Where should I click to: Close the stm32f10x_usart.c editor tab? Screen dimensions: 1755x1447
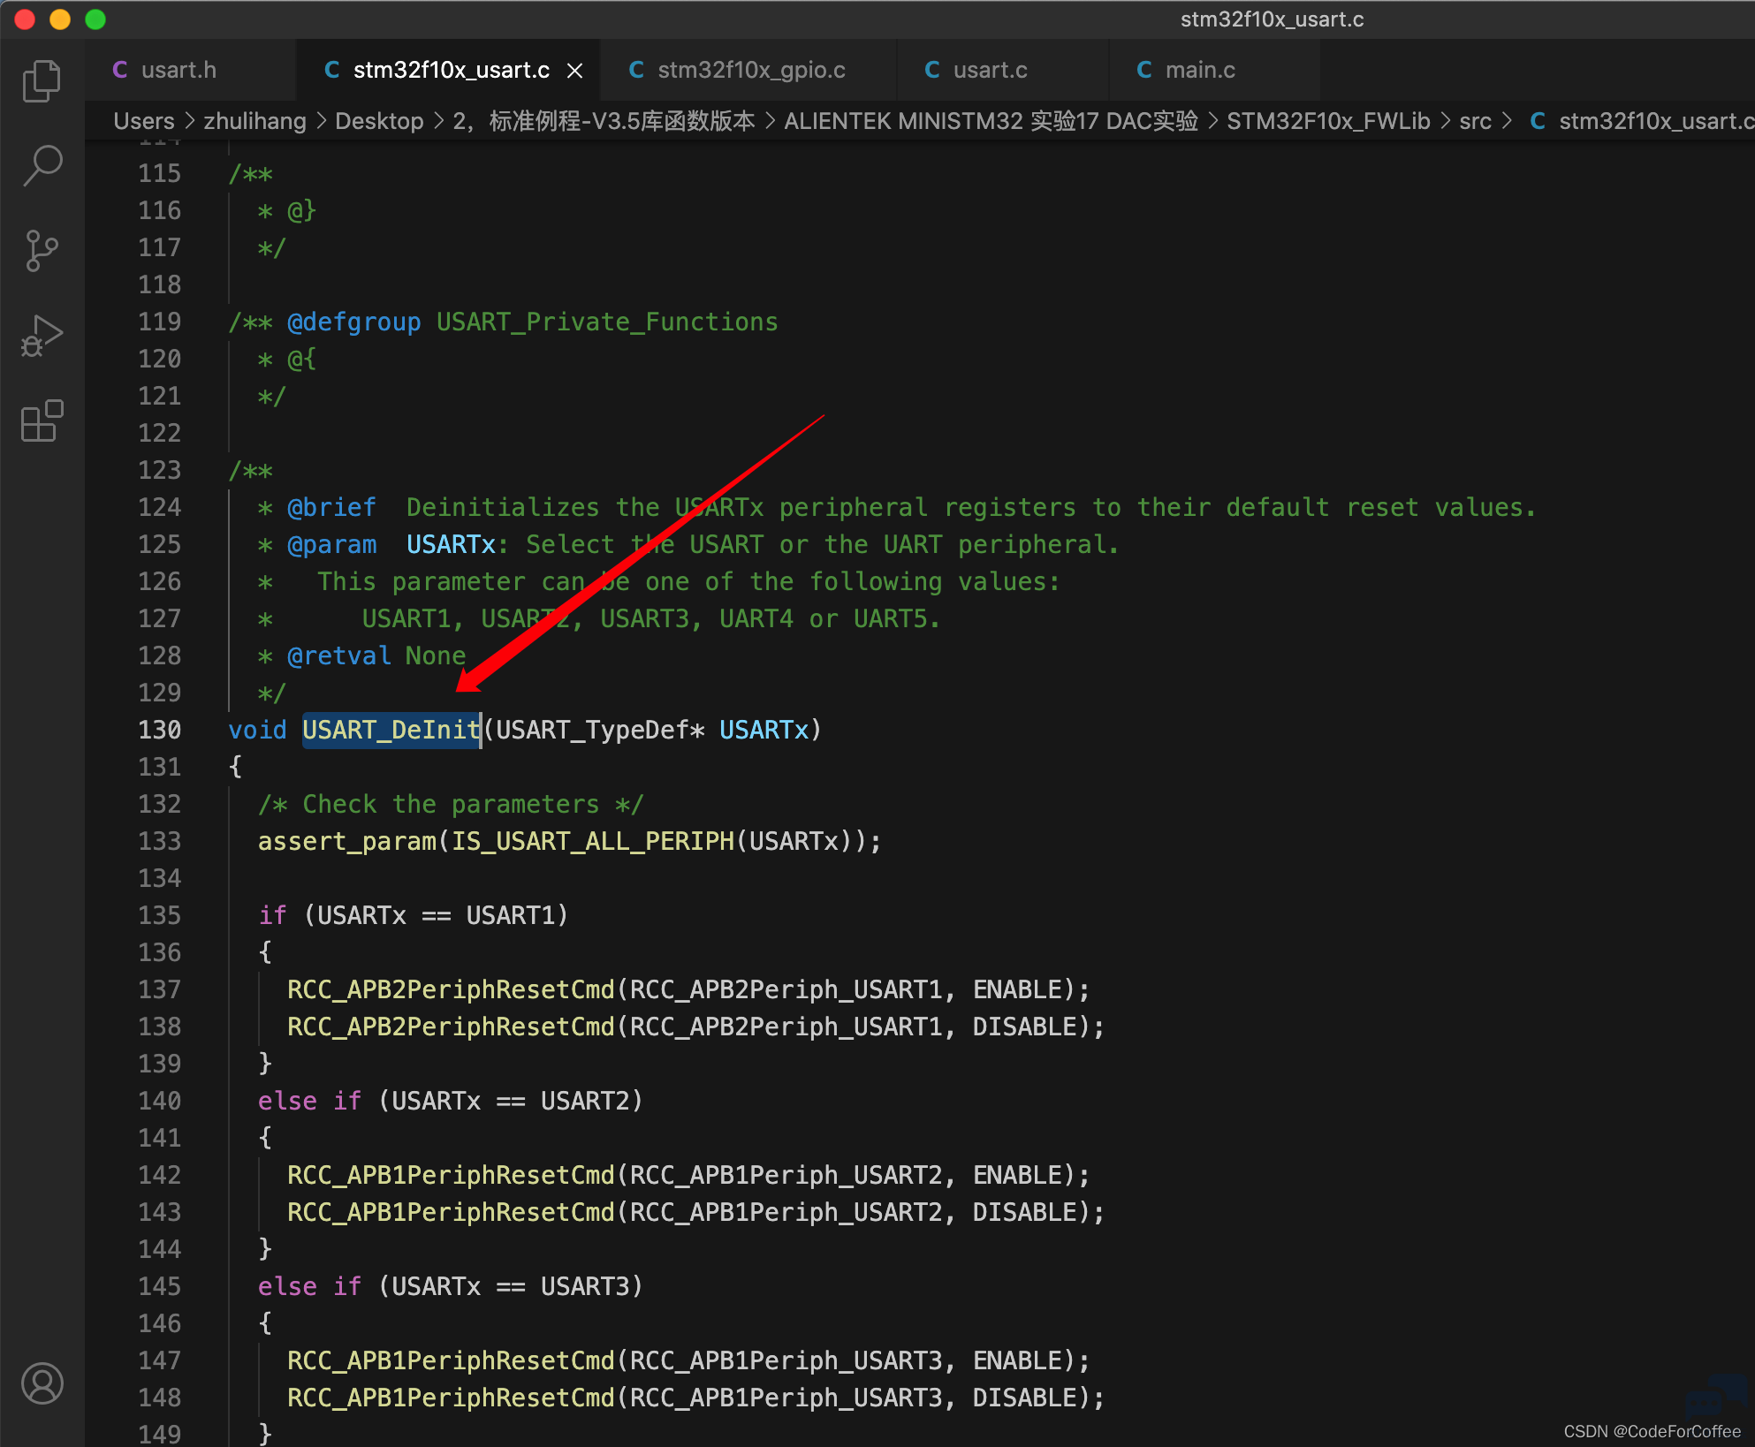pyautogui.click(x=575, y=71)
